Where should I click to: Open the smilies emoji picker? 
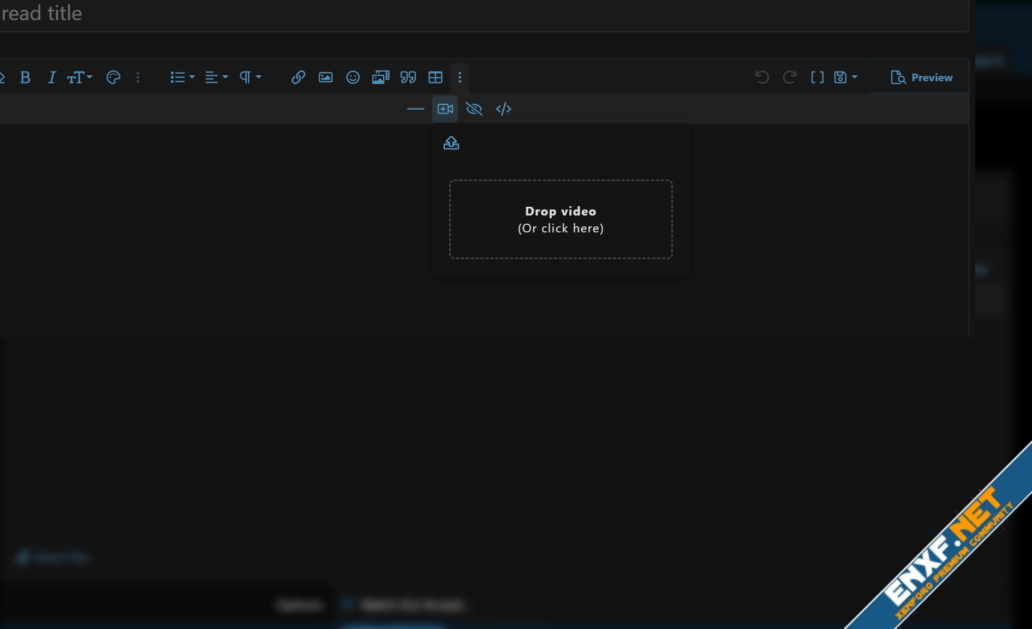coord(353,77)
